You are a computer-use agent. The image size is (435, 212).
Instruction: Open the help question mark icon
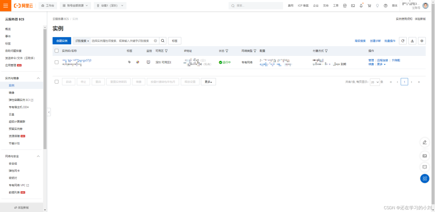point(385,6)
